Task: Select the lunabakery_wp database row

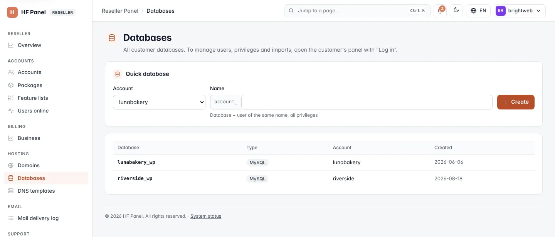Action: pyautogui.click(x=324, y=162)
